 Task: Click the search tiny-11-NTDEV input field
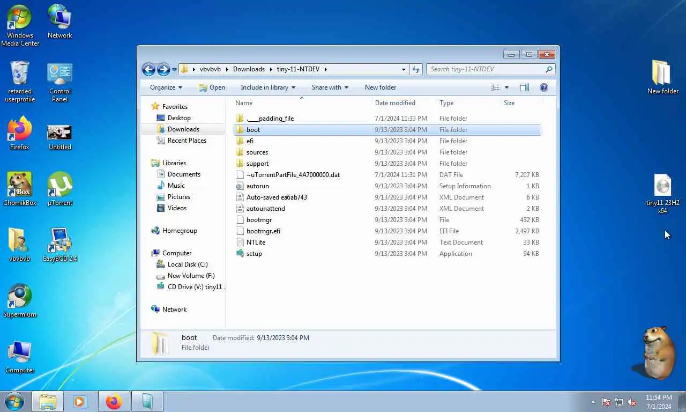(x=490, y=69)
